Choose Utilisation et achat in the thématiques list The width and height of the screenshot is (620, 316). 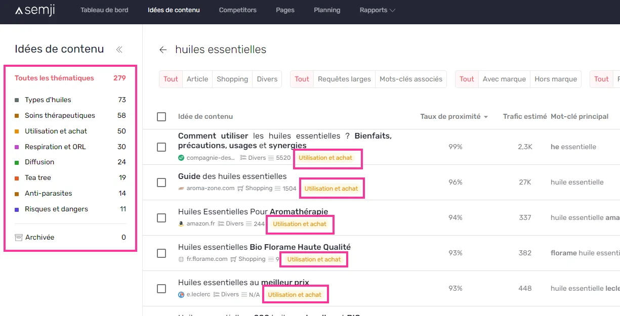pos(70,131)
